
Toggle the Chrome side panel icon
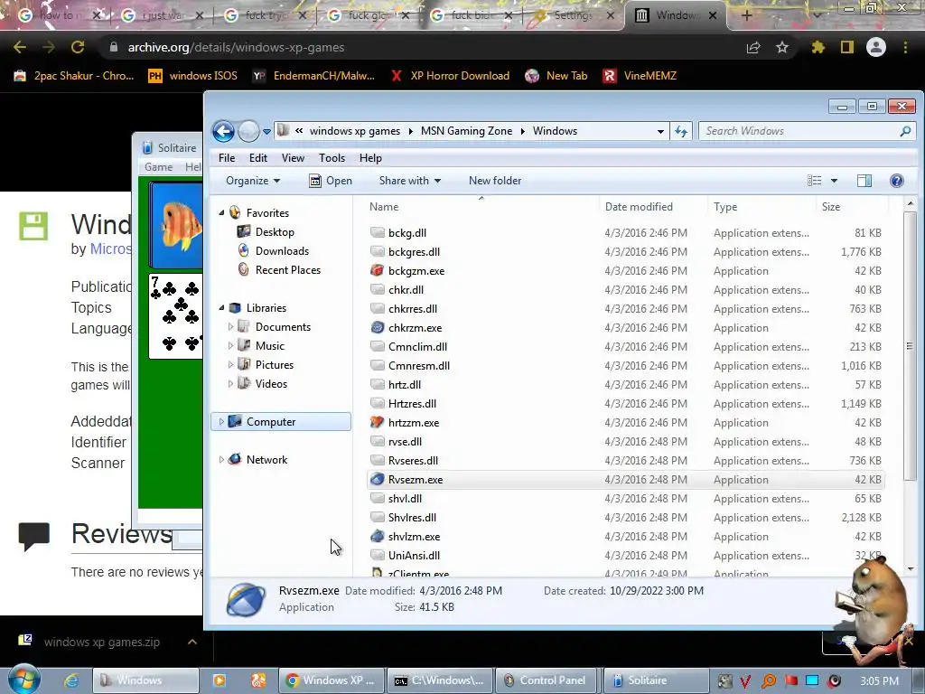coord(847,47)
